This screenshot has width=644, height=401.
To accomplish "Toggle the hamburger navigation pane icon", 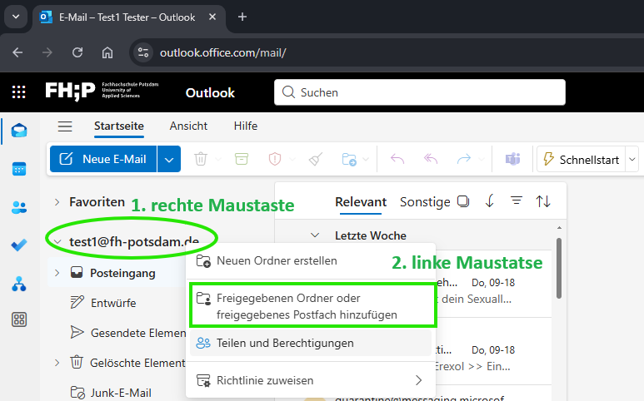I will point(65,126).
